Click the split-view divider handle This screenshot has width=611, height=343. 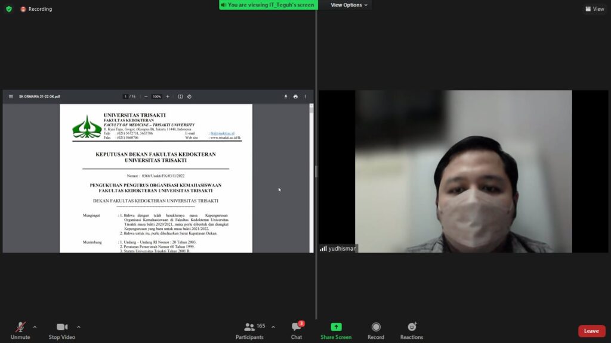click(x=316, y=171)
